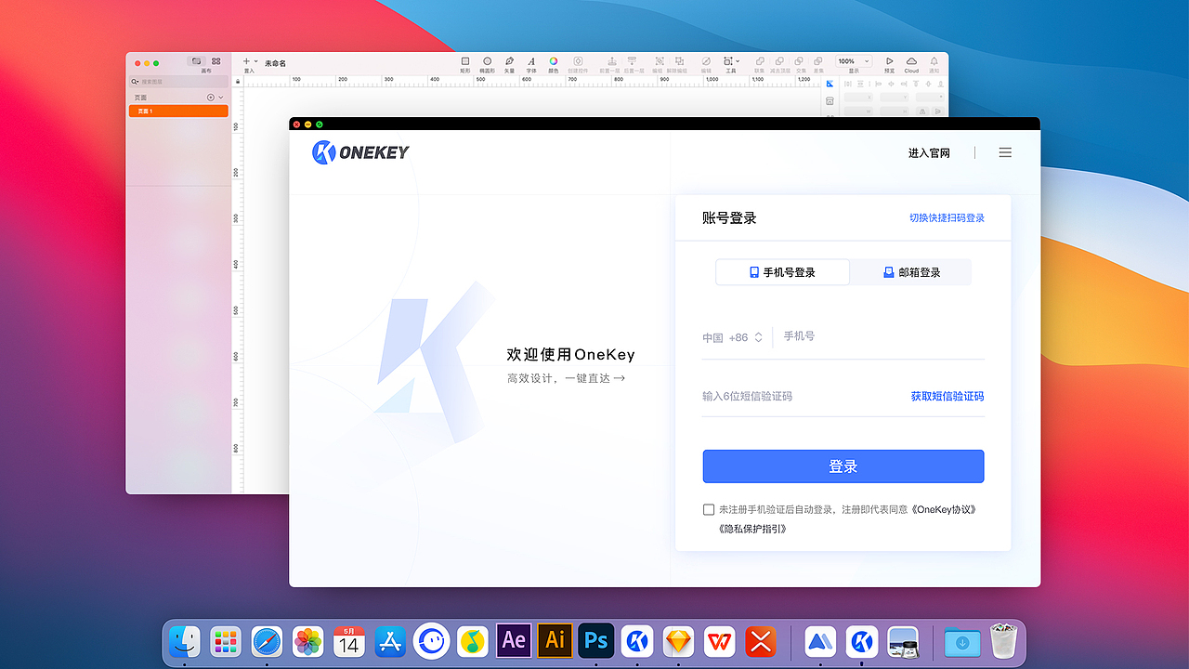
Task: Click the Create Symbol (创建控件) icon
Action: [578, 60]
